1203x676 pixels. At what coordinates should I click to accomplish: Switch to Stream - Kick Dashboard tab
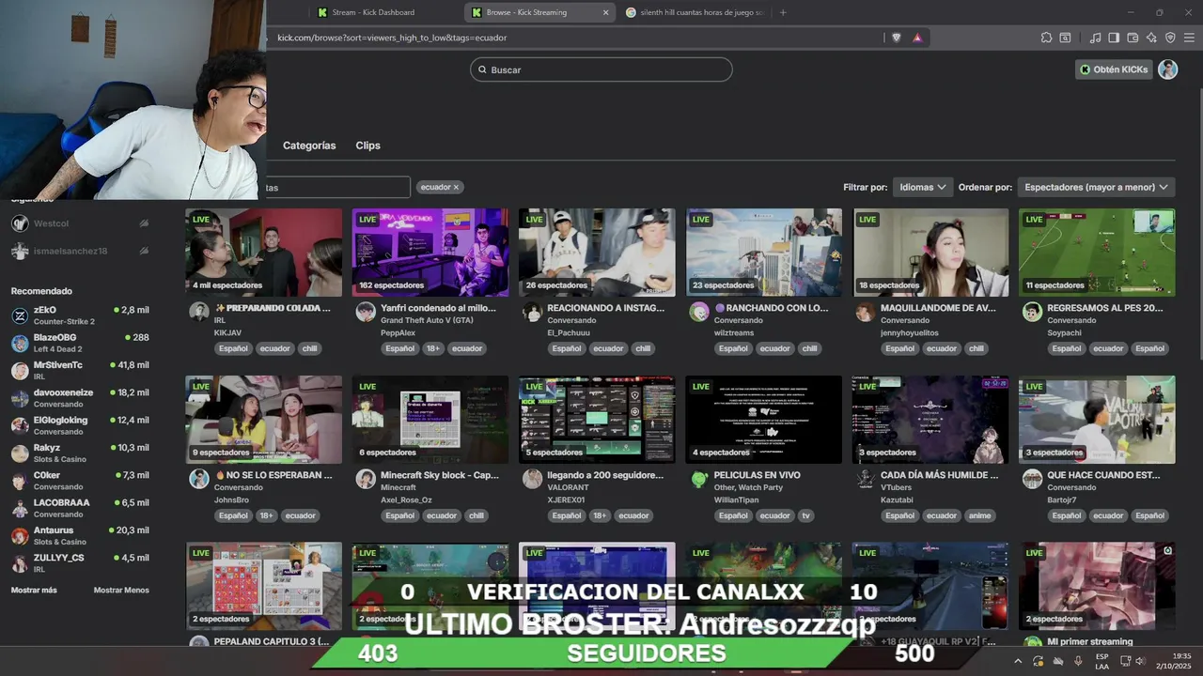[x=373, y=12]
